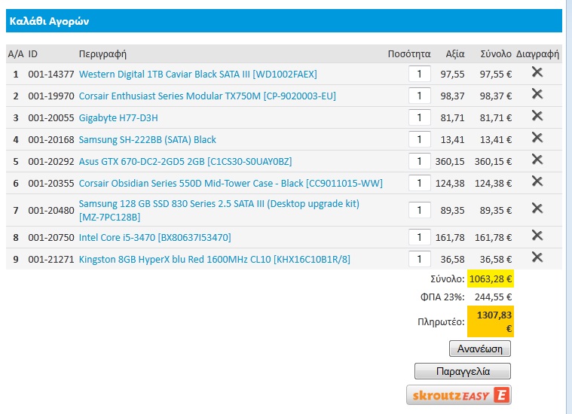
Task: Remove Samsung SH-222BB from the cart
Action: tap(537, 138)
